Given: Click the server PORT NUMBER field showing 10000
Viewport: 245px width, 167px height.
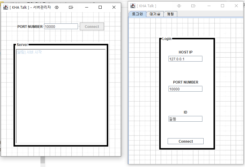Looking at the screenshot, I should (x=61, y=26).
